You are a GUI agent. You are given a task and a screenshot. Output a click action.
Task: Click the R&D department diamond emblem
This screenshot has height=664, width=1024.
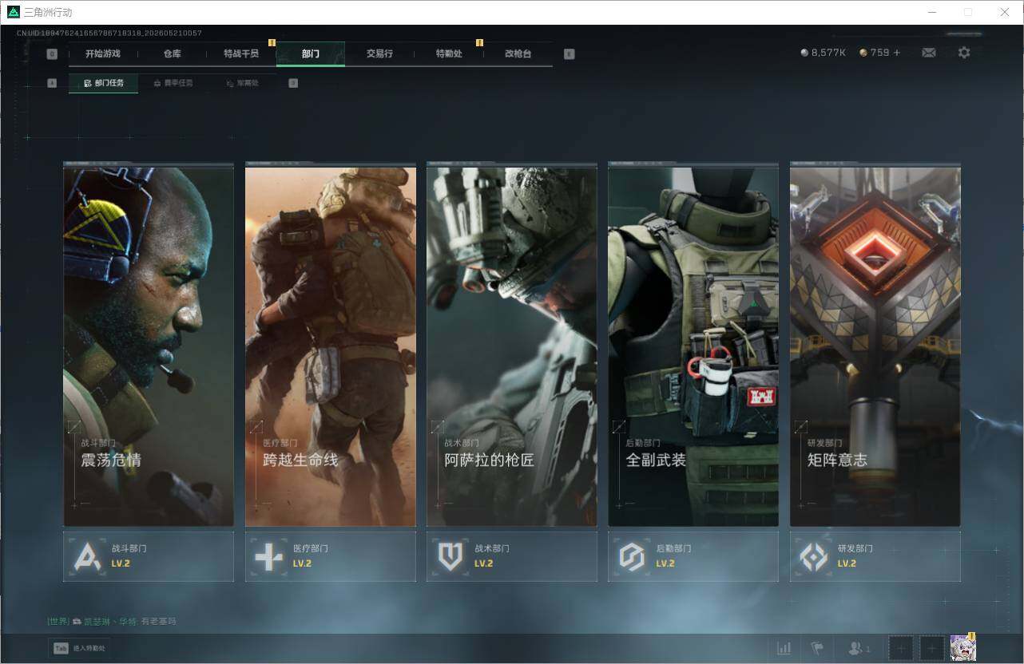pos(814,556)
